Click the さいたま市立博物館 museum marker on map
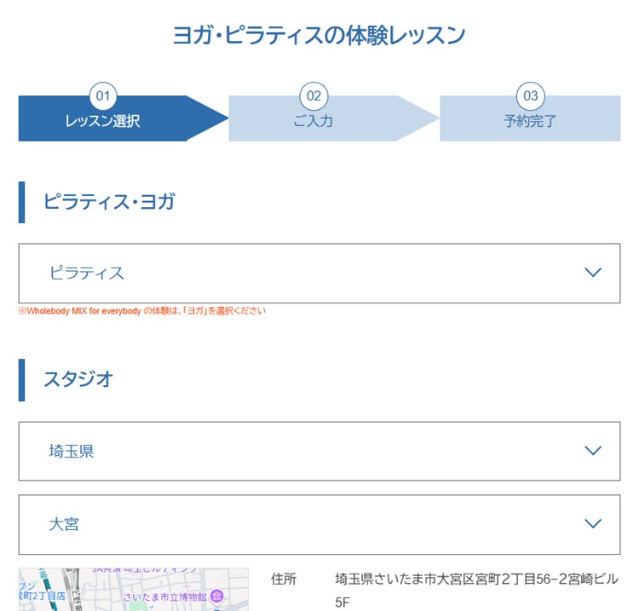Image resolution: width=639 pixels, height=611 pixels. [217, 597]
